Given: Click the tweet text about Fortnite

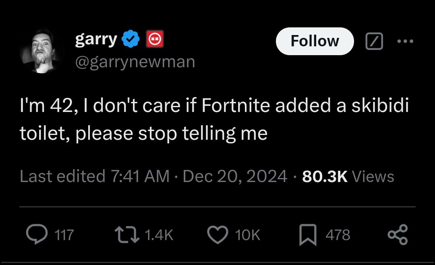Looking at the screenshot, I should coord(214,120).
